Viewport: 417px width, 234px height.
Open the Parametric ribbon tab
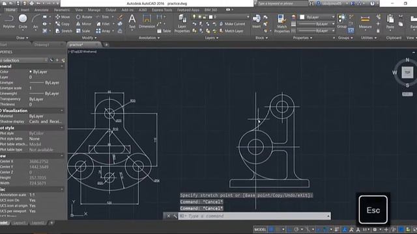[62, 10]
